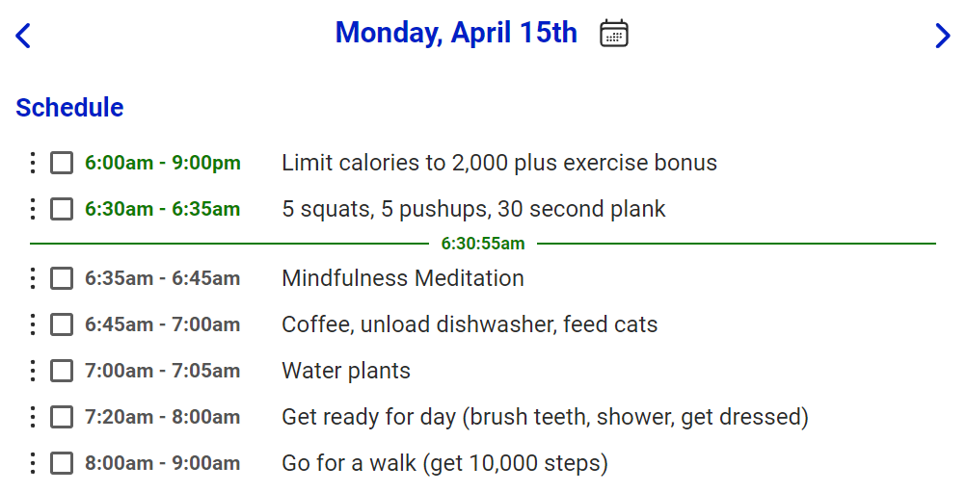Screen dimensions: 967x492
Task: Tick the Water plants checkbox
Action: (x=62, y=371)
